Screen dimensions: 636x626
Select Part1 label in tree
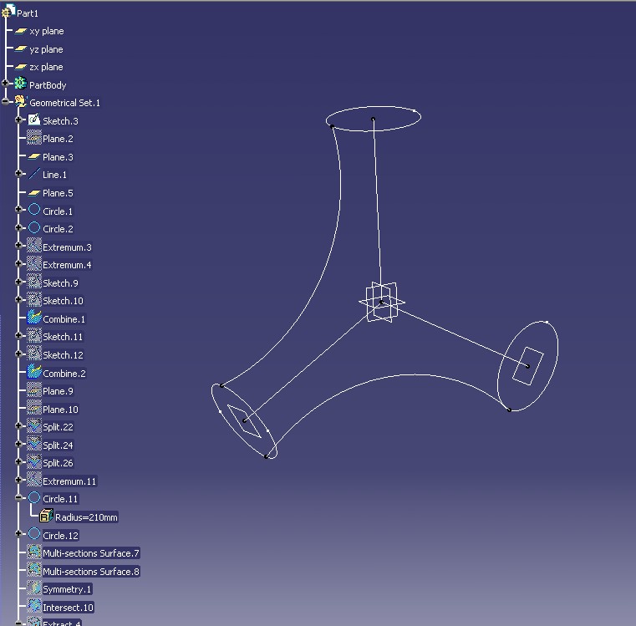pyautogui.click(x=28, y=13)
